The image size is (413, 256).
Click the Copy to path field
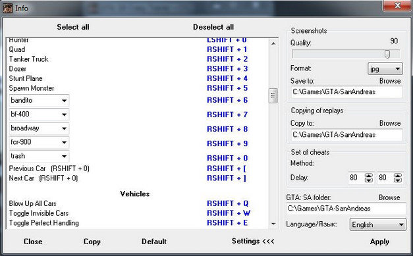[x=346, y=135]
